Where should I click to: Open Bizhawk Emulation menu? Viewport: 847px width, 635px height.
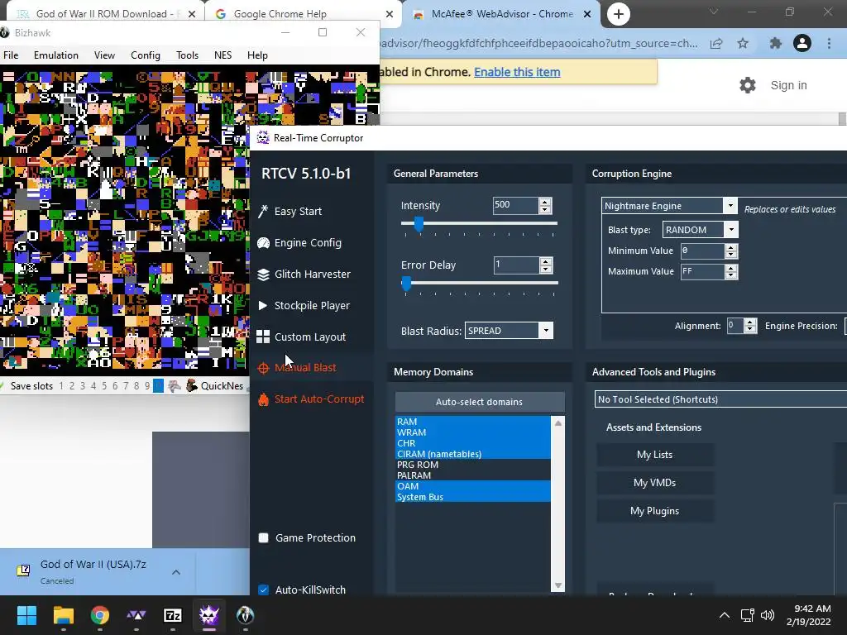coord(55,55)
